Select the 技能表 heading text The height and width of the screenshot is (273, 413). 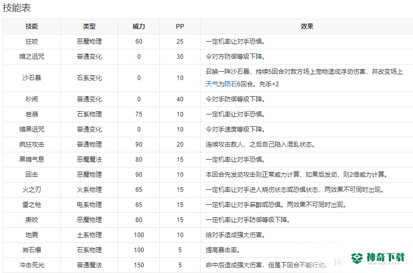click(x=17, y=8)
